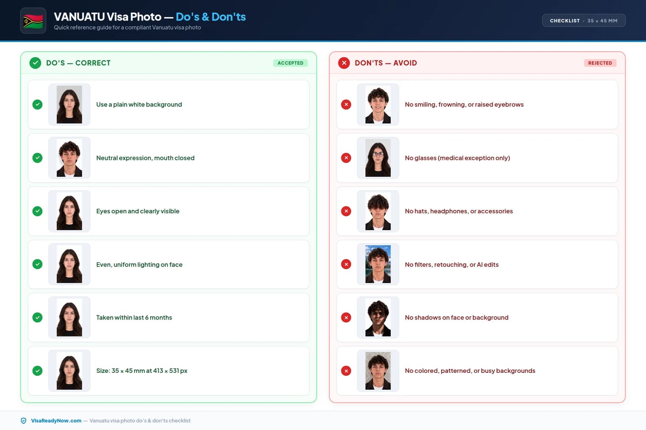Select the smiling man thumbnail in Don'ts list
Image resolution: width=646 pixels, height=430 pixels.
coord(378,105)
